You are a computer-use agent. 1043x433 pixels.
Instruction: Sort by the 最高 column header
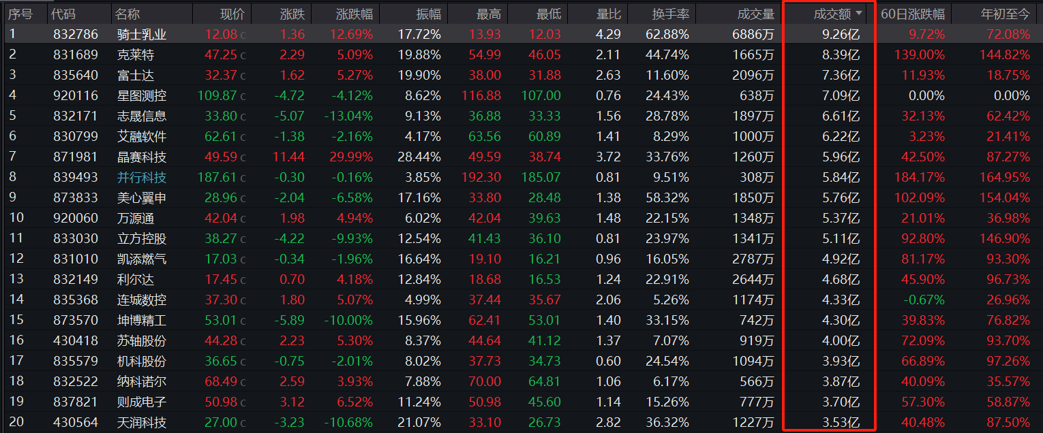(488, 14)
